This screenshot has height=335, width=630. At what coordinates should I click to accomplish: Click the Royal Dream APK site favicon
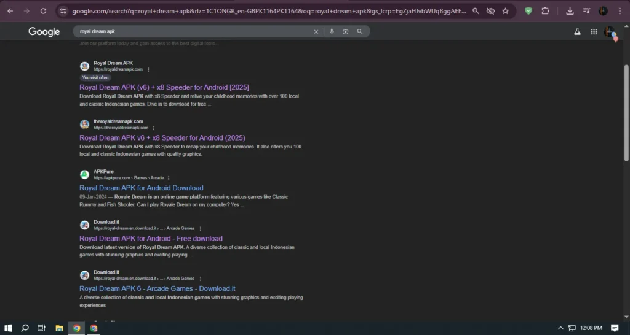[x=84, y=66]
